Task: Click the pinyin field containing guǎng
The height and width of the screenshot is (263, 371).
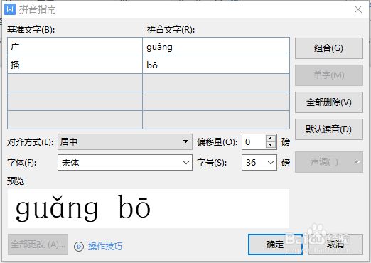Action: pyautogui.click(x=216, y=46)
